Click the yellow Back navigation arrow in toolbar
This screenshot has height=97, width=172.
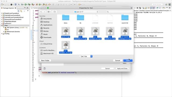(x=79, y=5)
